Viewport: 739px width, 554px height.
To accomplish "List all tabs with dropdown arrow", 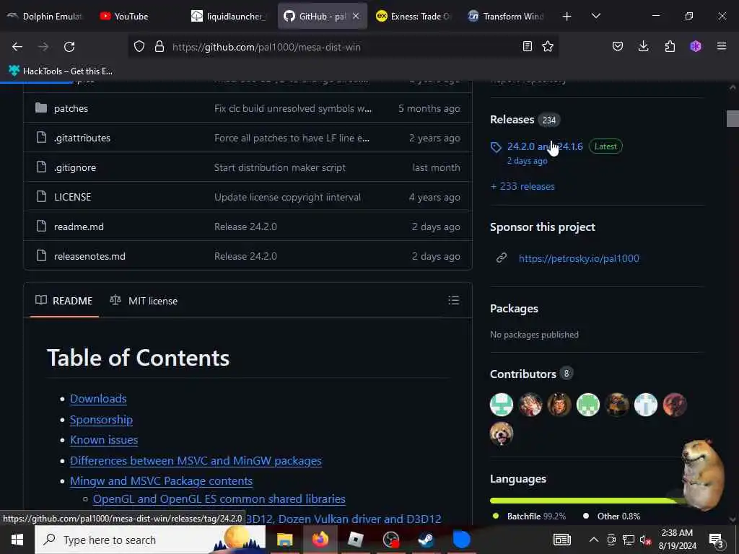I will pyautogui.click(x=595, y=17).
